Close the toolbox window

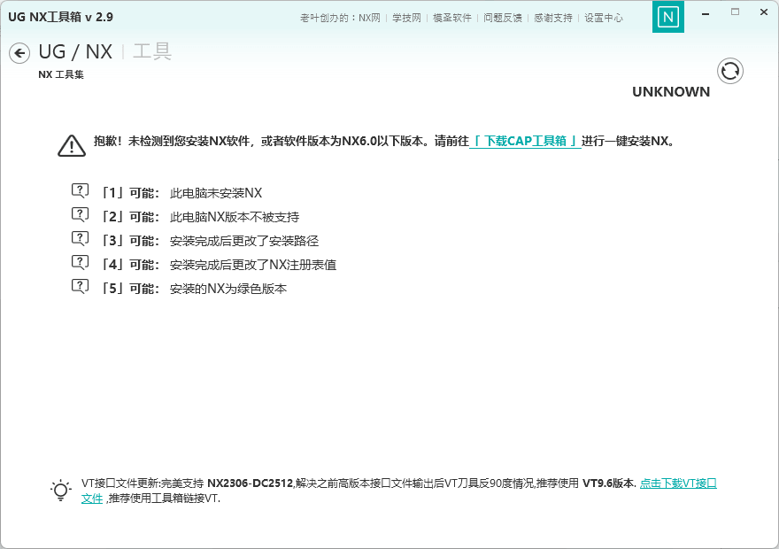(x=764, y=12)
